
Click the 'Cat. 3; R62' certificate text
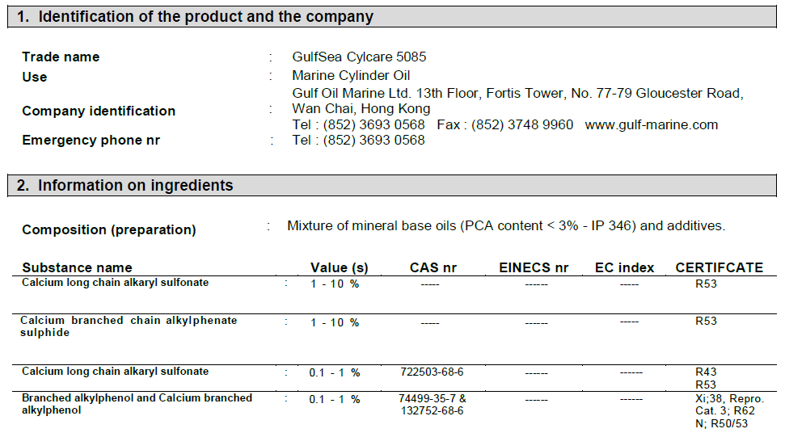click(x=725, y=411)
